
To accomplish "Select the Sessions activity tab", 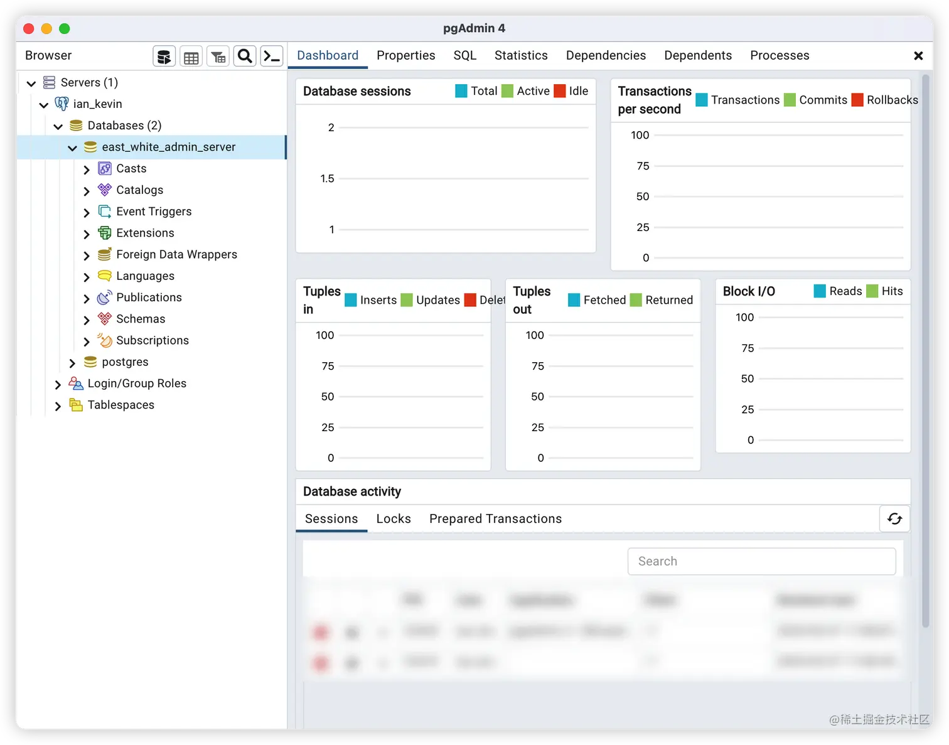I will 331,518.
